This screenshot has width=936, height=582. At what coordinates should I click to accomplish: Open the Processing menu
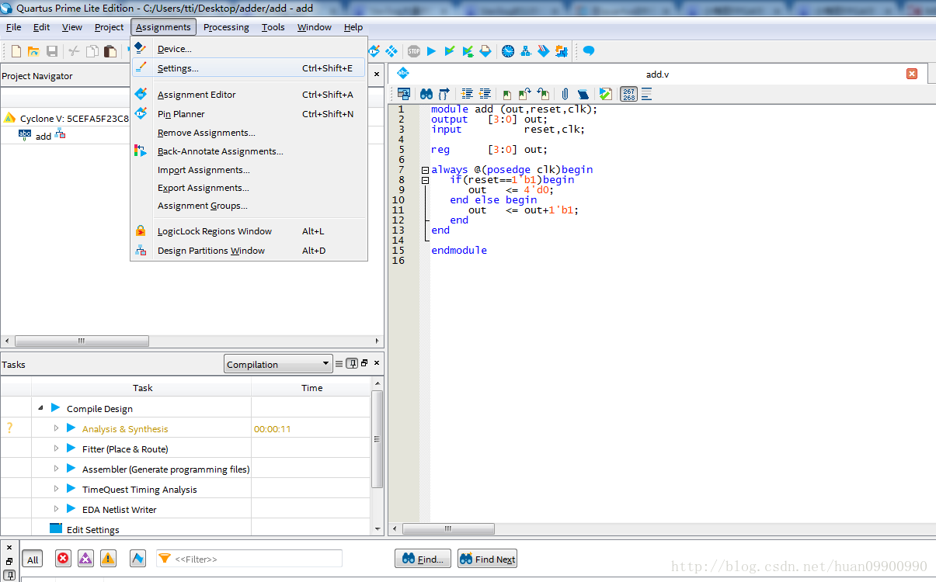tap(226, 27)
